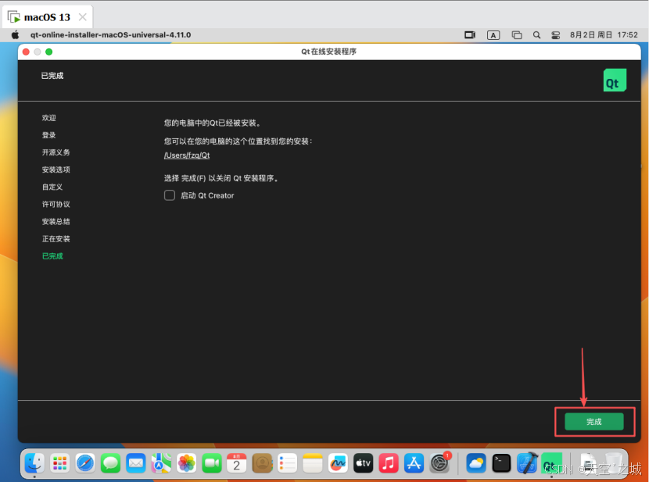Open Spotlight search in menu bar
This screenshot has width=649, height=482.
click(537, 35)
